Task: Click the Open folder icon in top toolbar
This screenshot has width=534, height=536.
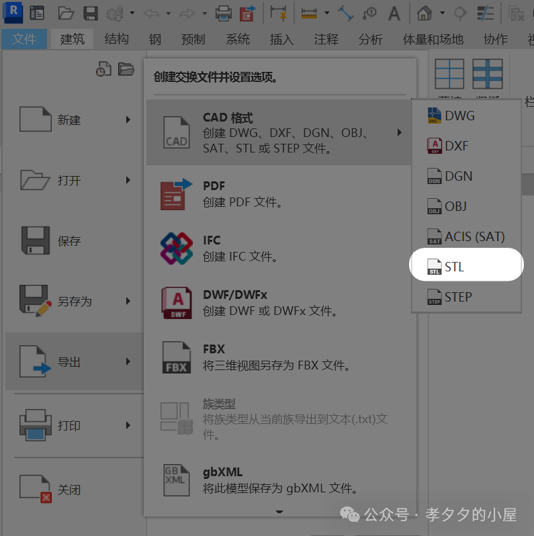Action: pos(66,13)
